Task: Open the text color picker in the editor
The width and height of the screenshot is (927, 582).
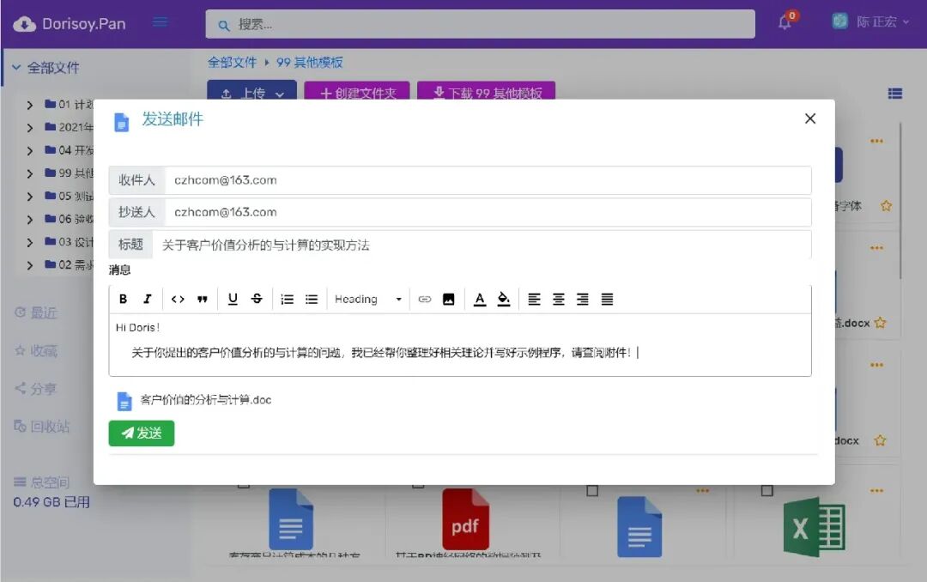Action: tap(480, 299)
